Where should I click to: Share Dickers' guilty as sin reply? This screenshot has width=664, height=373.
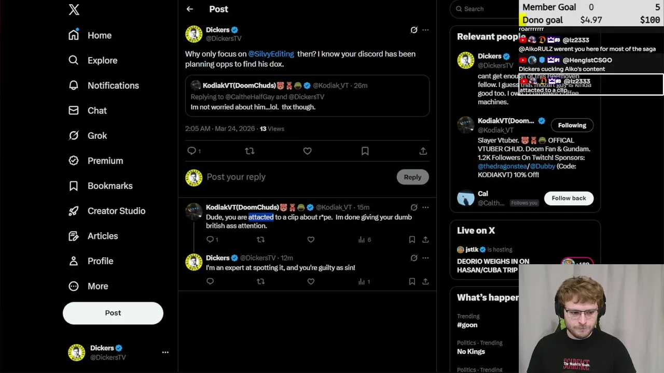coord(425,281)
